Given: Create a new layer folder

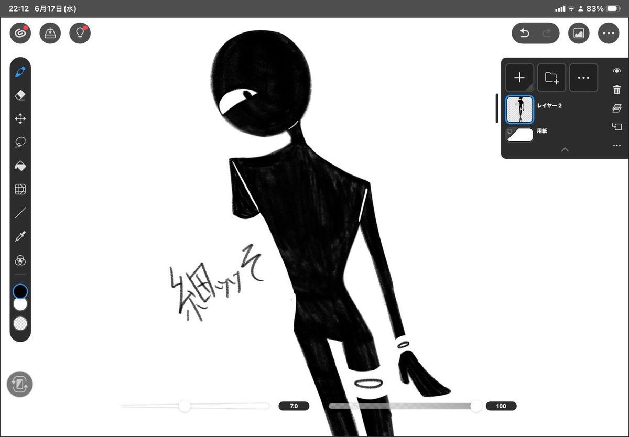Looking at the screenshot, I should pos(551,78).
